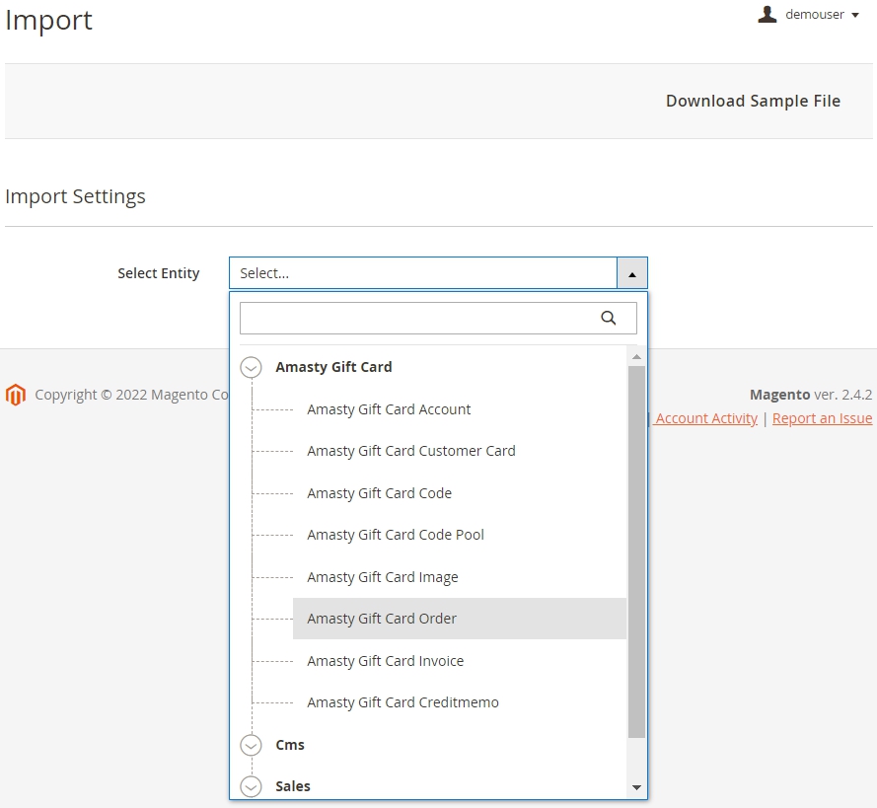
Task: Click the Import Settings heading
Action: (75, 197)
